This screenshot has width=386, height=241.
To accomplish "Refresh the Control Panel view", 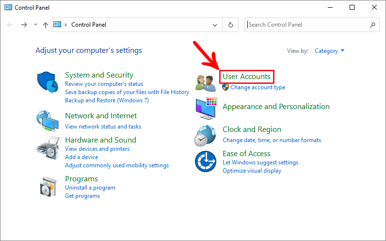I will click(230, 25).
